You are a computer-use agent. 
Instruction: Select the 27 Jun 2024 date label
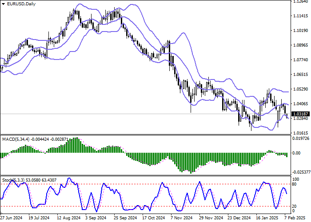[x=12, y=218]
